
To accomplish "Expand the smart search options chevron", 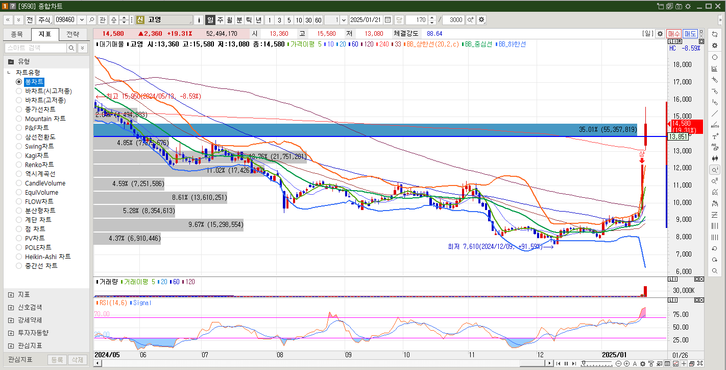I will pos(83,48).
